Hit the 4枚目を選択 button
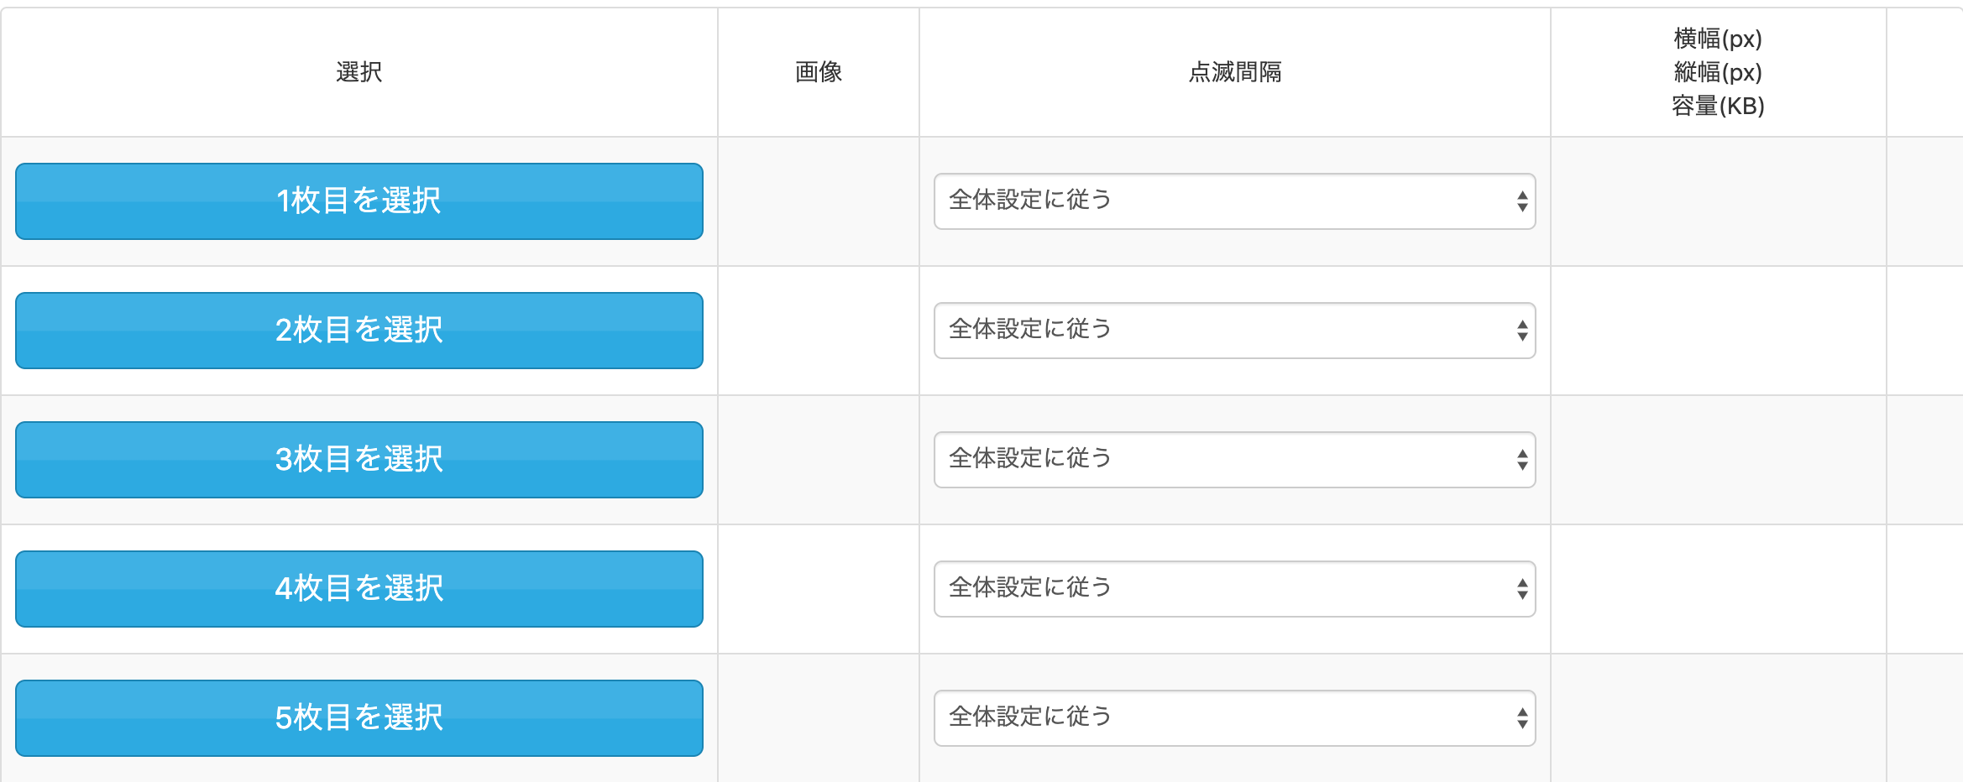This screenshot has width=1963, height=782. point(359,589)
